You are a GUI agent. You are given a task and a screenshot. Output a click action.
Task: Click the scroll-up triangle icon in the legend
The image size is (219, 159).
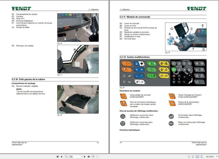coord(123,117)
